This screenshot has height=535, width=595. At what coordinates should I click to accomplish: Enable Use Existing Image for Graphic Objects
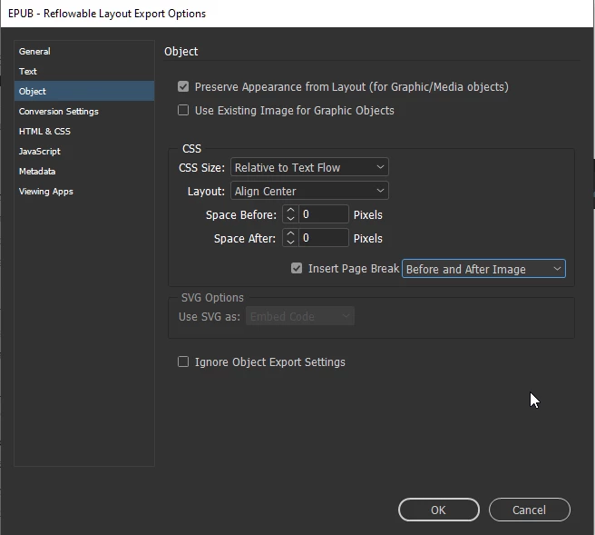[183, 110]
